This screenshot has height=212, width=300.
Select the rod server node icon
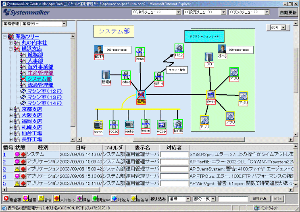pos(114,125)
